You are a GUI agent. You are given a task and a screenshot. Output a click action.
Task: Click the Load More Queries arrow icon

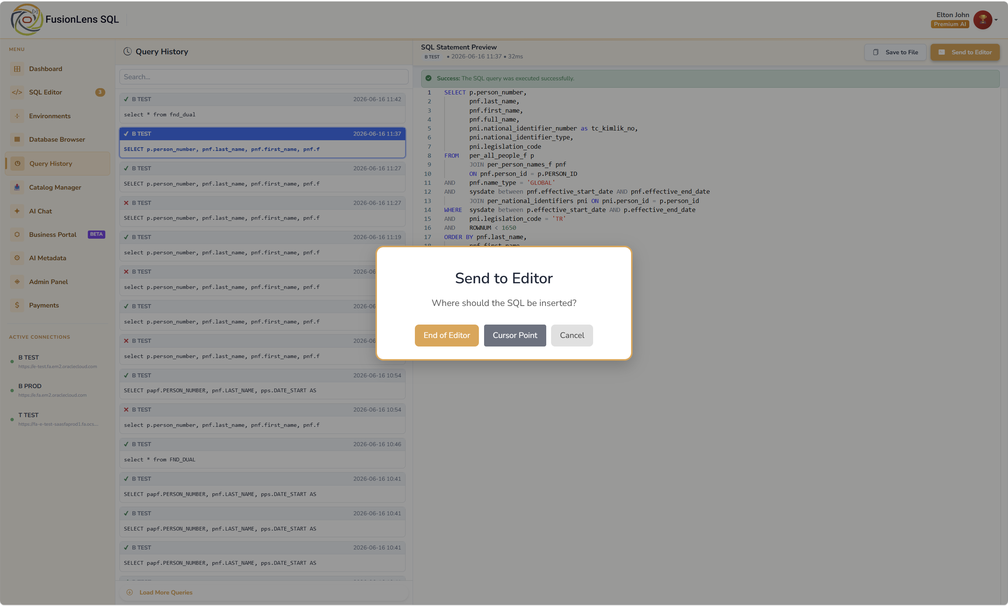click(129, 593)
